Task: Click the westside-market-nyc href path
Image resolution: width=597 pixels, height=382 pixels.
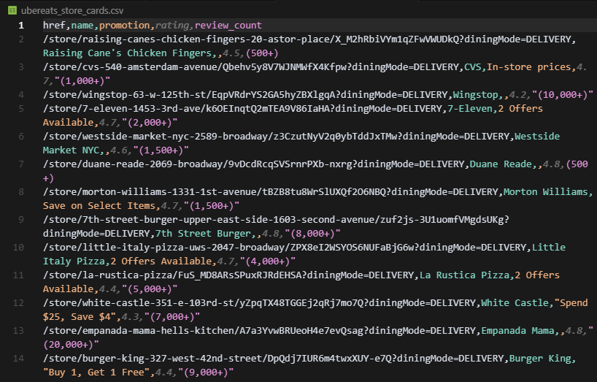Action: coord(277,136)
